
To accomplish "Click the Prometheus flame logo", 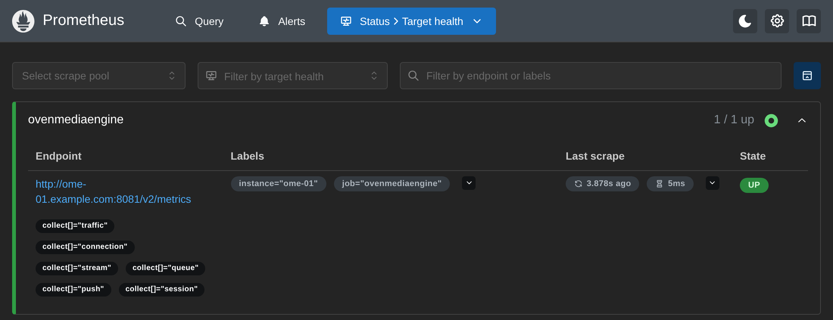I will (x=23, y=21).
